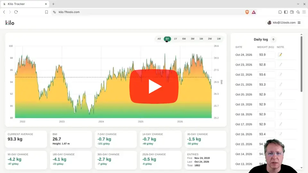Select the 1M time range

(201, 39)
